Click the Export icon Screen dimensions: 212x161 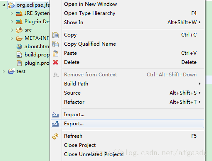tap(55, 124)
